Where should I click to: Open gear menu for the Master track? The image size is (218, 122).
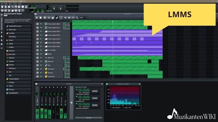click(x=38, y=54)
